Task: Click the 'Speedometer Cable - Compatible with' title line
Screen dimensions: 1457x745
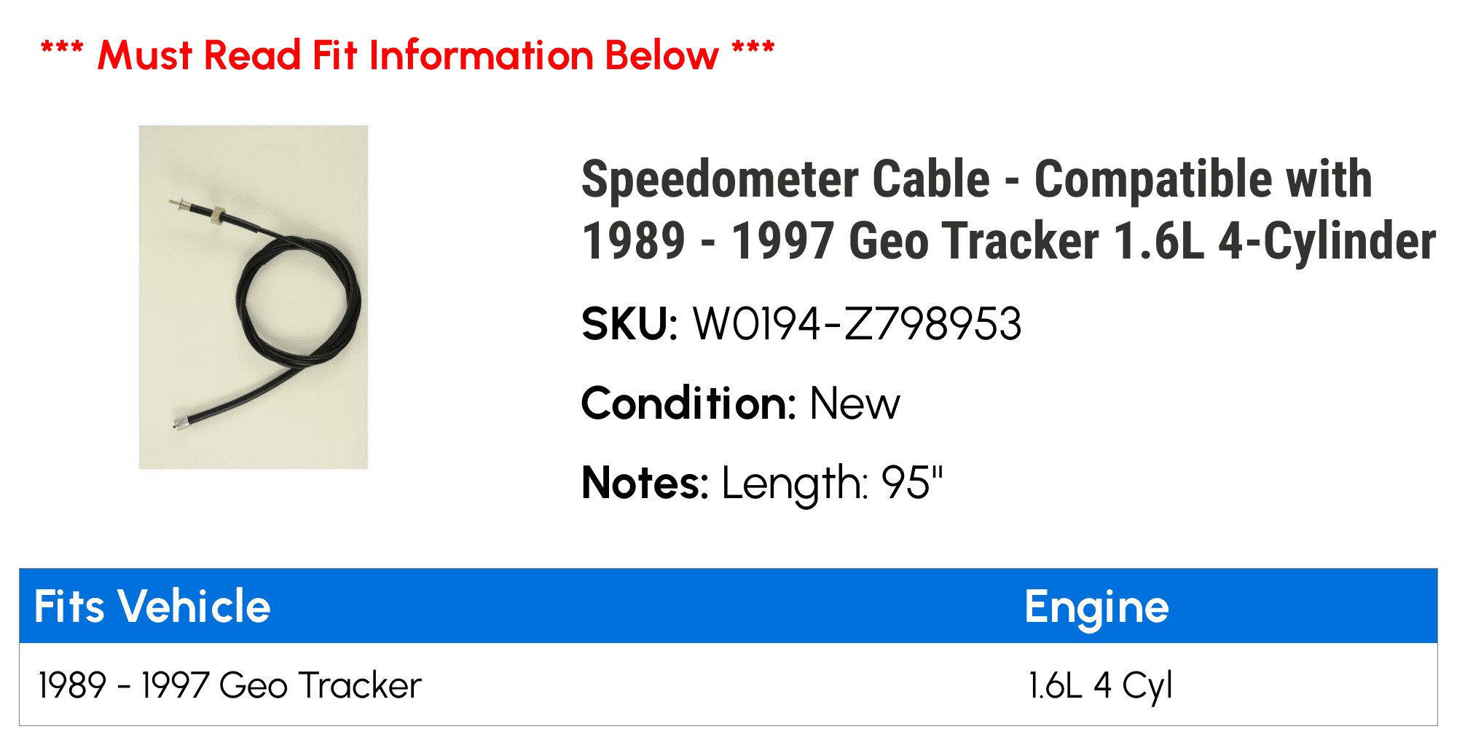Action: point(977,179)
